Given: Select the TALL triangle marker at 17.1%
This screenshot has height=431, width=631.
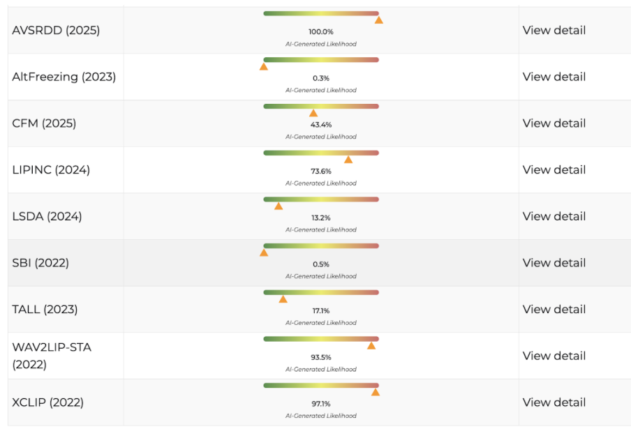Looking at the screenshot, I should [283, 299].
